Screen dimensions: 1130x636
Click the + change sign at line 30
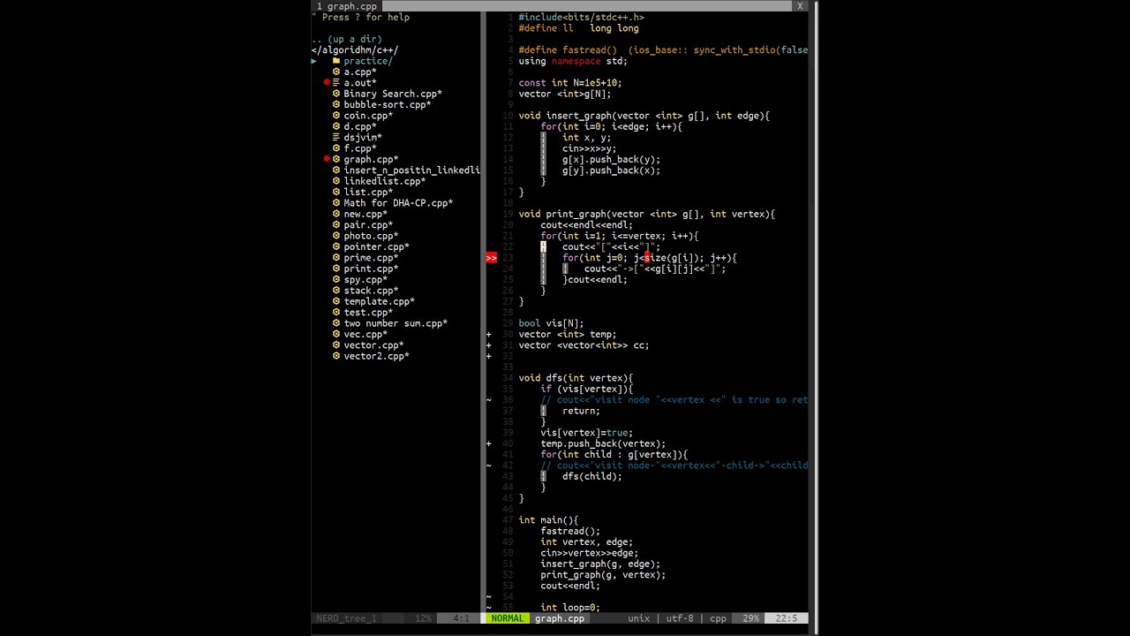488,335
